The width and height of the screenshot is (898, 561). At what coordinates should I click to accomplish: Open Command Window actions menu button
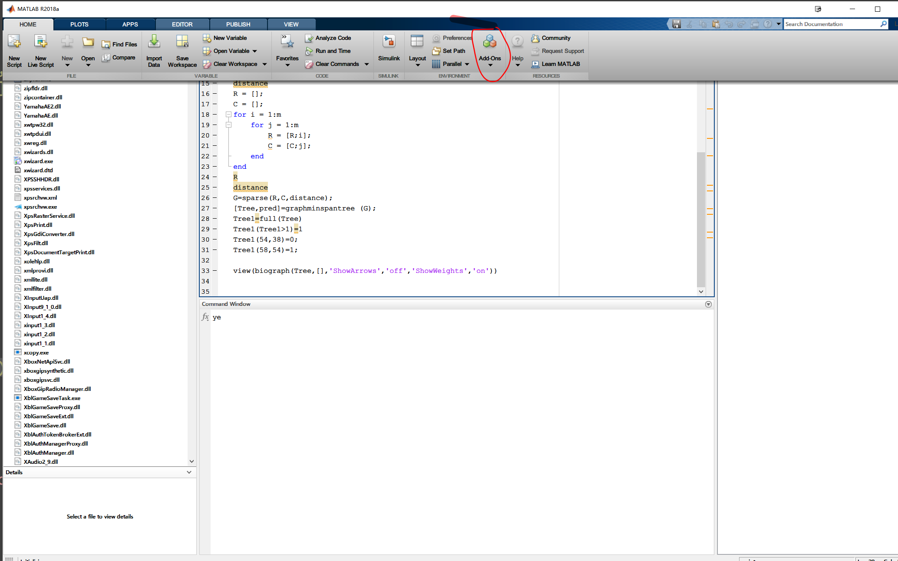click(x=708, y=304)
